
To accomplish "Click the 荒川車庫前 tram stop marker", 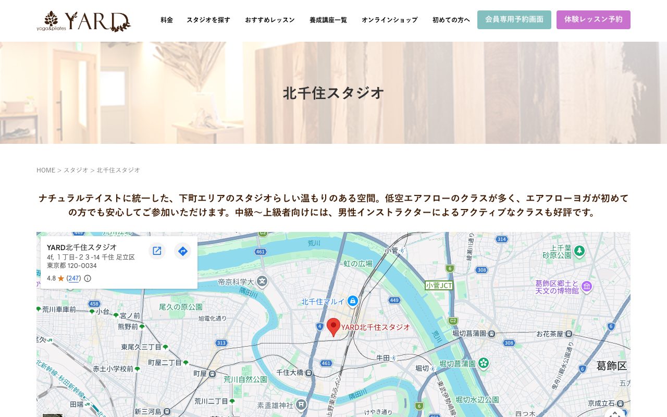I will pos(39,309).
